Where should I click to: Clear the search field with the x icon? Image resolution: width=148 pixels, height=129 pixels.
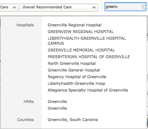click(x=144, y=7)
